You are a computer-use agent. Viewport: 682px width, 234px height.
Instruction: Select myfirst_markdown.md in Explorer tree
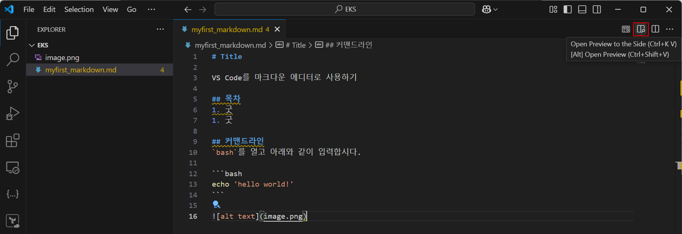(x=99, y=70)
